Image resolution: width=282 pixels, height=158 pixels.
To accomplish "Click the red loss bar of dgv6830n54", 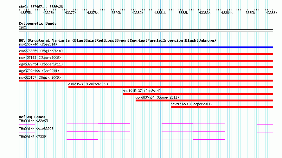I will coord(204,100).
